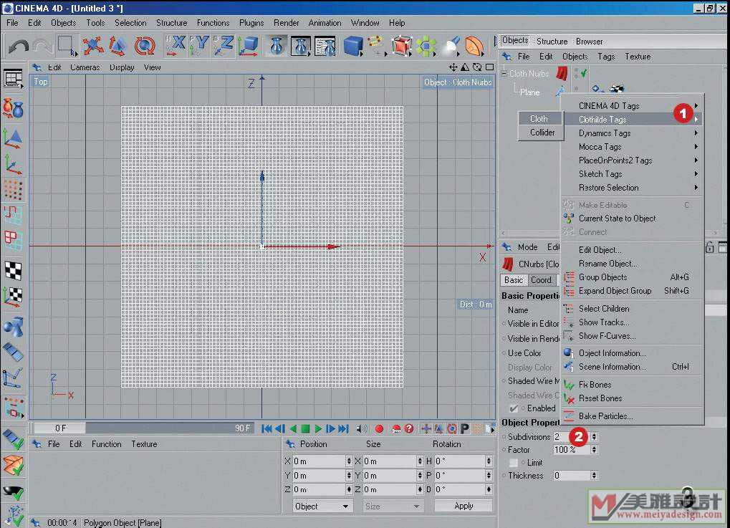Toggle the Limit checkbox
Image resolution: width=730 pixels, height=528 pixels.
click(514, 462)
